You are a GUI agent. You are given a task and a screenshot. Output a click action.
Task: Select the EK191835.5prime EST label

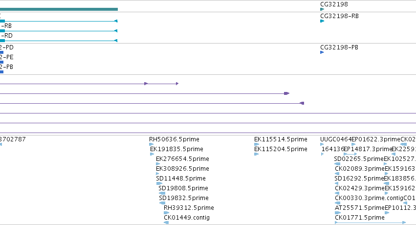(x=176, y=149)
